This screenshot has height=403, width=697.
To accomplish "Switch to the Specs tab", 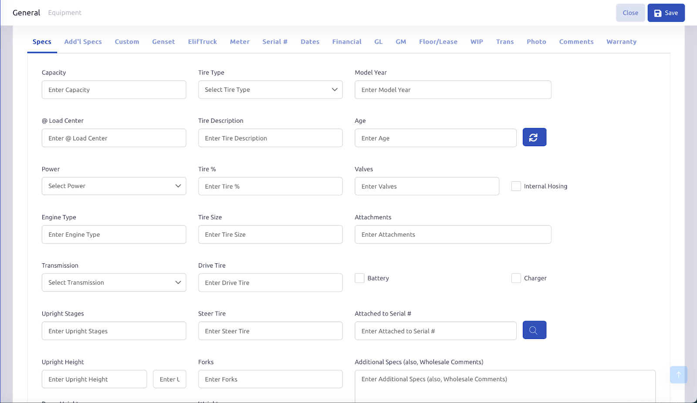I will coord(42,42).
